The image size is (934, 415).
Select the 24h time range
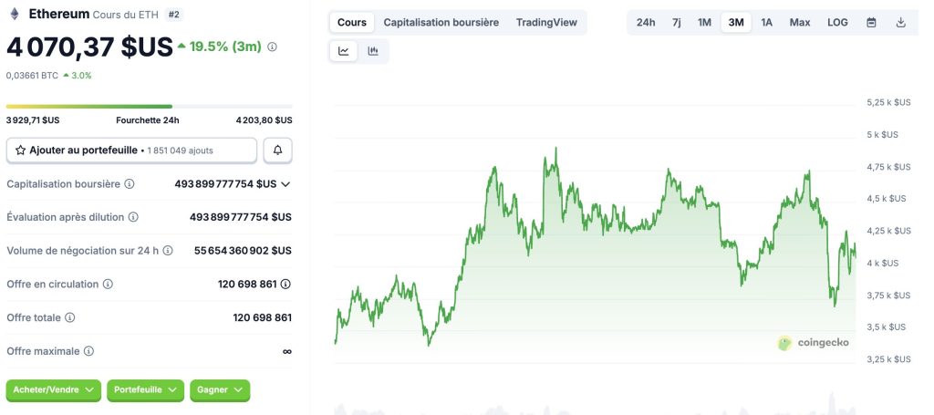[x=646, y=22]
